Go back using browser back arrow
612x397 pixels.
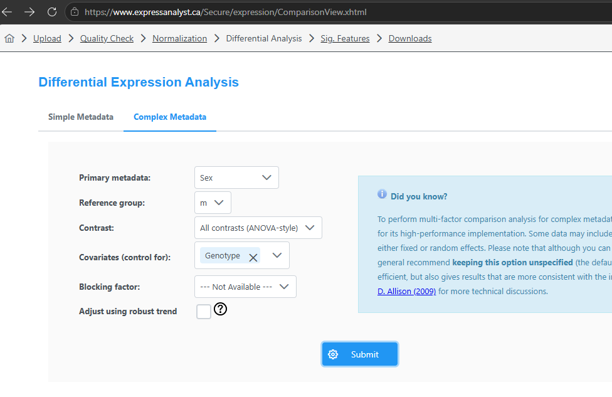7,12
